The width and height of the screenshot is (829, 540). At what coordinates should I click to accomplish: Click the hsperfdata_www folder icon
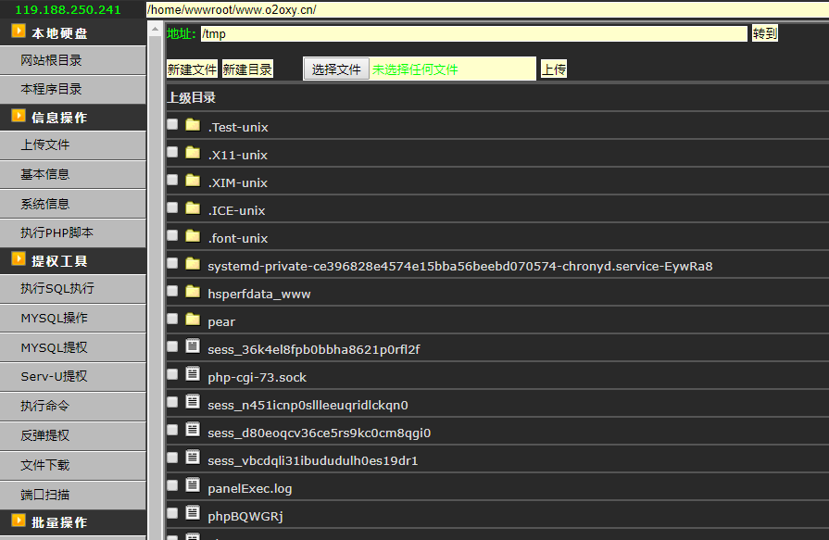[193, 292]
